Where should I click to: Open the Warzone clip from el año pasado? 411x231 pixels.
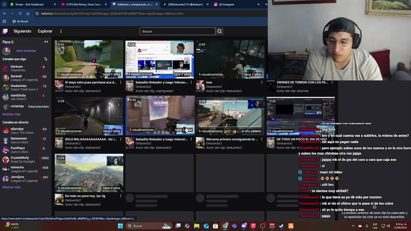coord(230,116)
